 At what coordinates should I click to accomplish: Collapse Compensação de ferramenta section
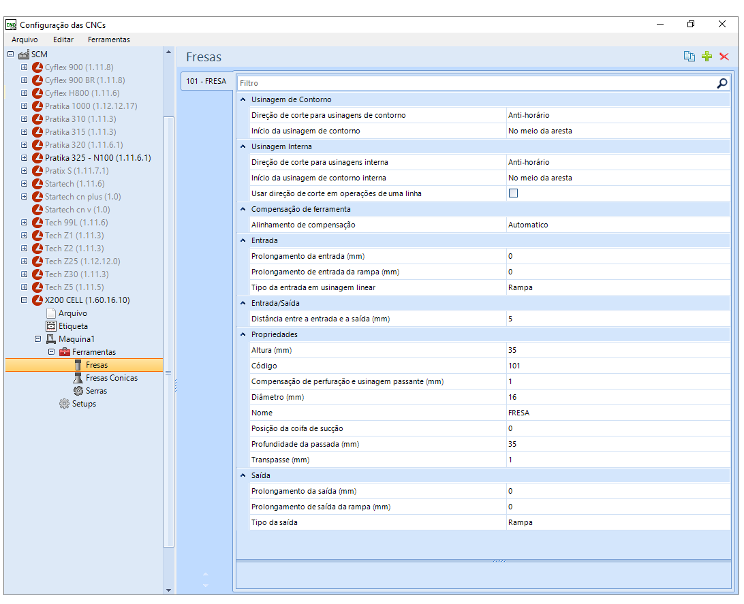[x=243, y=209]
